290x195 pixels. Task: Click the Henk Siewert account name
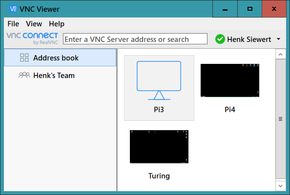[249, 39]
